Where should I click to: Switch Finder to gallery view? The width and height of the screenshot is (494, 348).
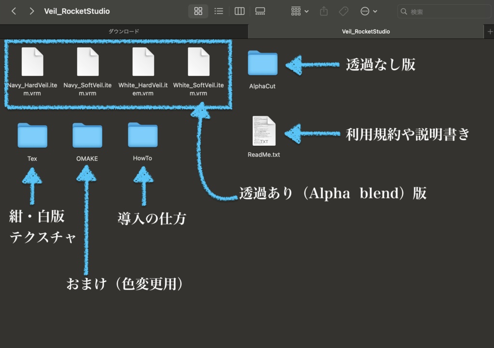click(x=260, y=11)
